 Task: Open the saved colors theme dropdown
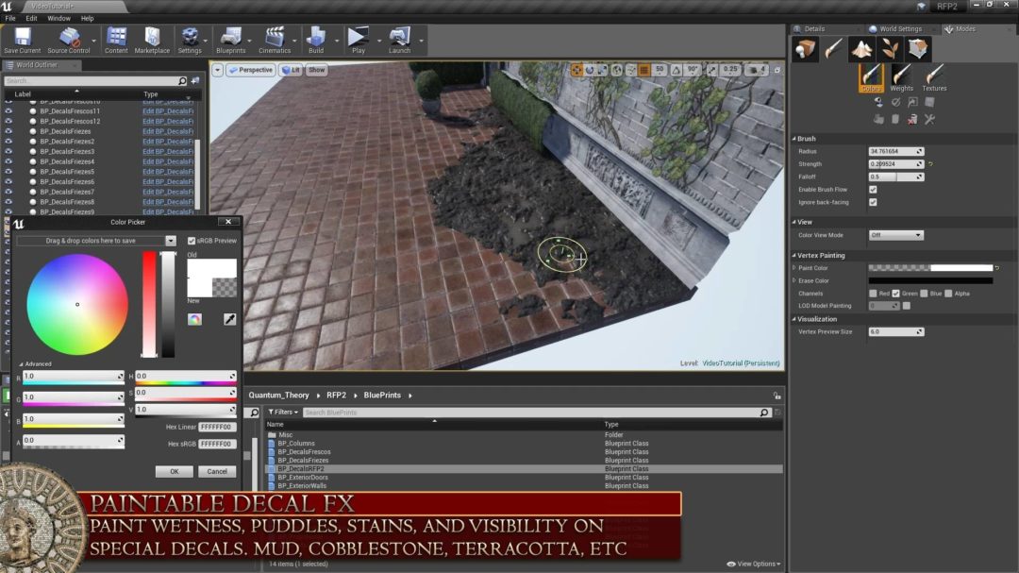(x=170, y=241)
